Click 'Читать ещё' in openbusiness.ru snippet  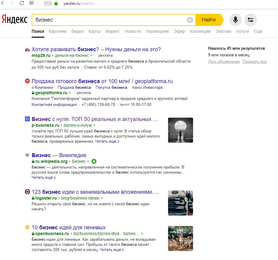point(112,250)
